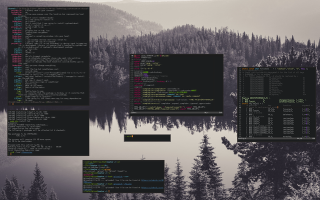Image resolution: width=320 pixels, height=200 pixels.
Task: Click the .zshrc vim status line
Action: [176, 112]
